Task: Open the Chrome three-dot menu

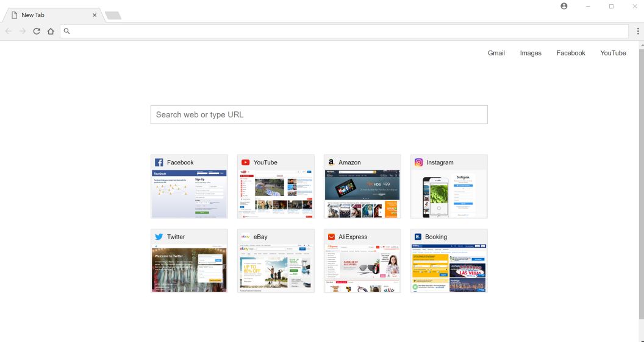Action: (x=638, y=31)
